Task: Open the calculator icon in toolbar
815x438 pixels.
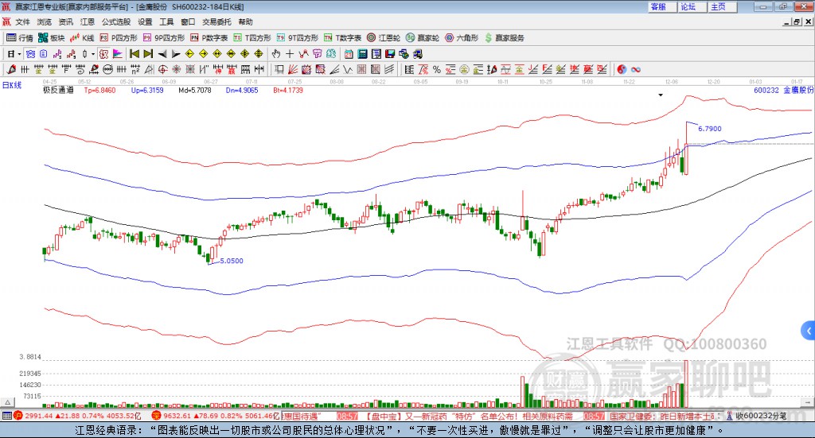Action: (363, 54)
